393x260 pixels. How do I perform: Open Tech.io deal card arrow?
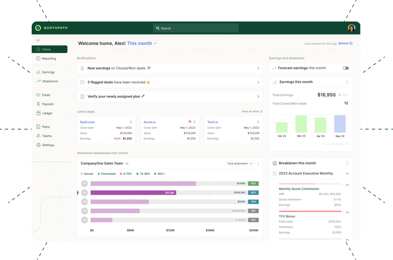point(258,122)
